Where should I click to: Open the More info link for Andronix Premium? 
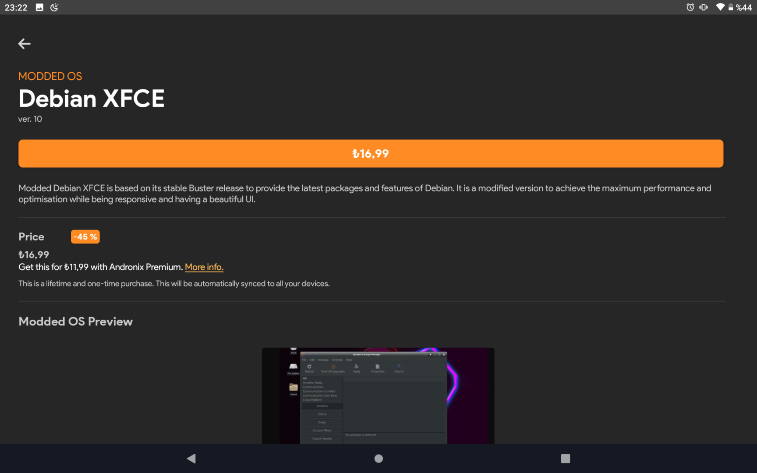click(x=204, y=267)
